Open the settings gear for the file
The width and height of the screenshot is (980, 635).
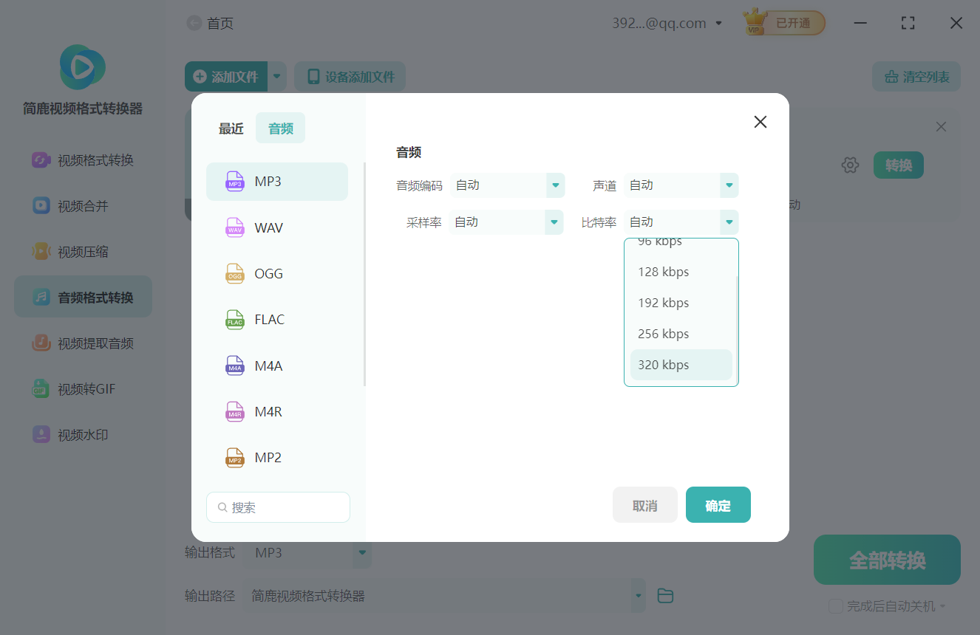(x=850, y=165)
